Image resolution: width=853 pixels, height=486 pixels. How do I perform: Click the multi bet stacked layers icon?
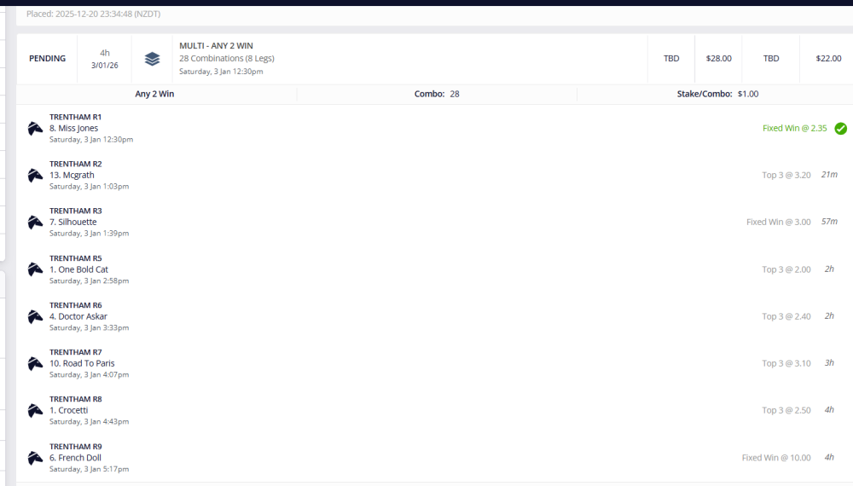pos(152,59)
